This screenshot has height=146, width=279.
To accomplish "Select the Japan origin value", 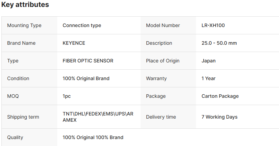I will (208, 61).
